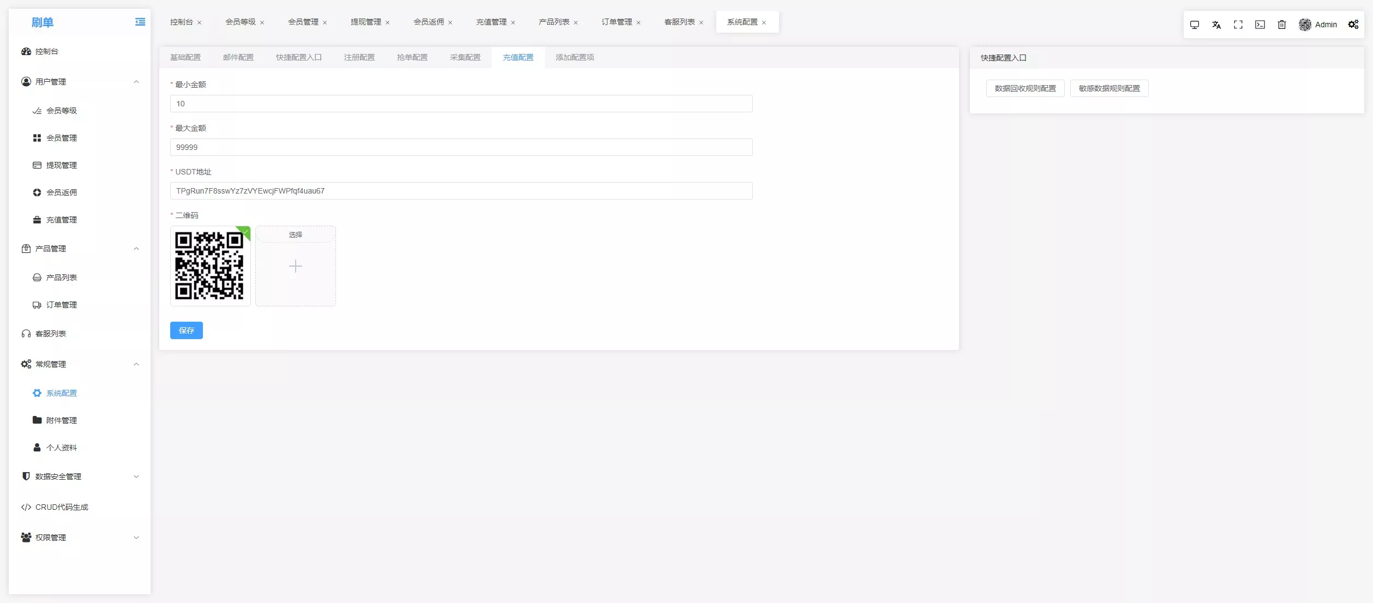Collapse the 用户管理 menu chevron
This screenshot has width=1373, height=603.
pos(136,82)
